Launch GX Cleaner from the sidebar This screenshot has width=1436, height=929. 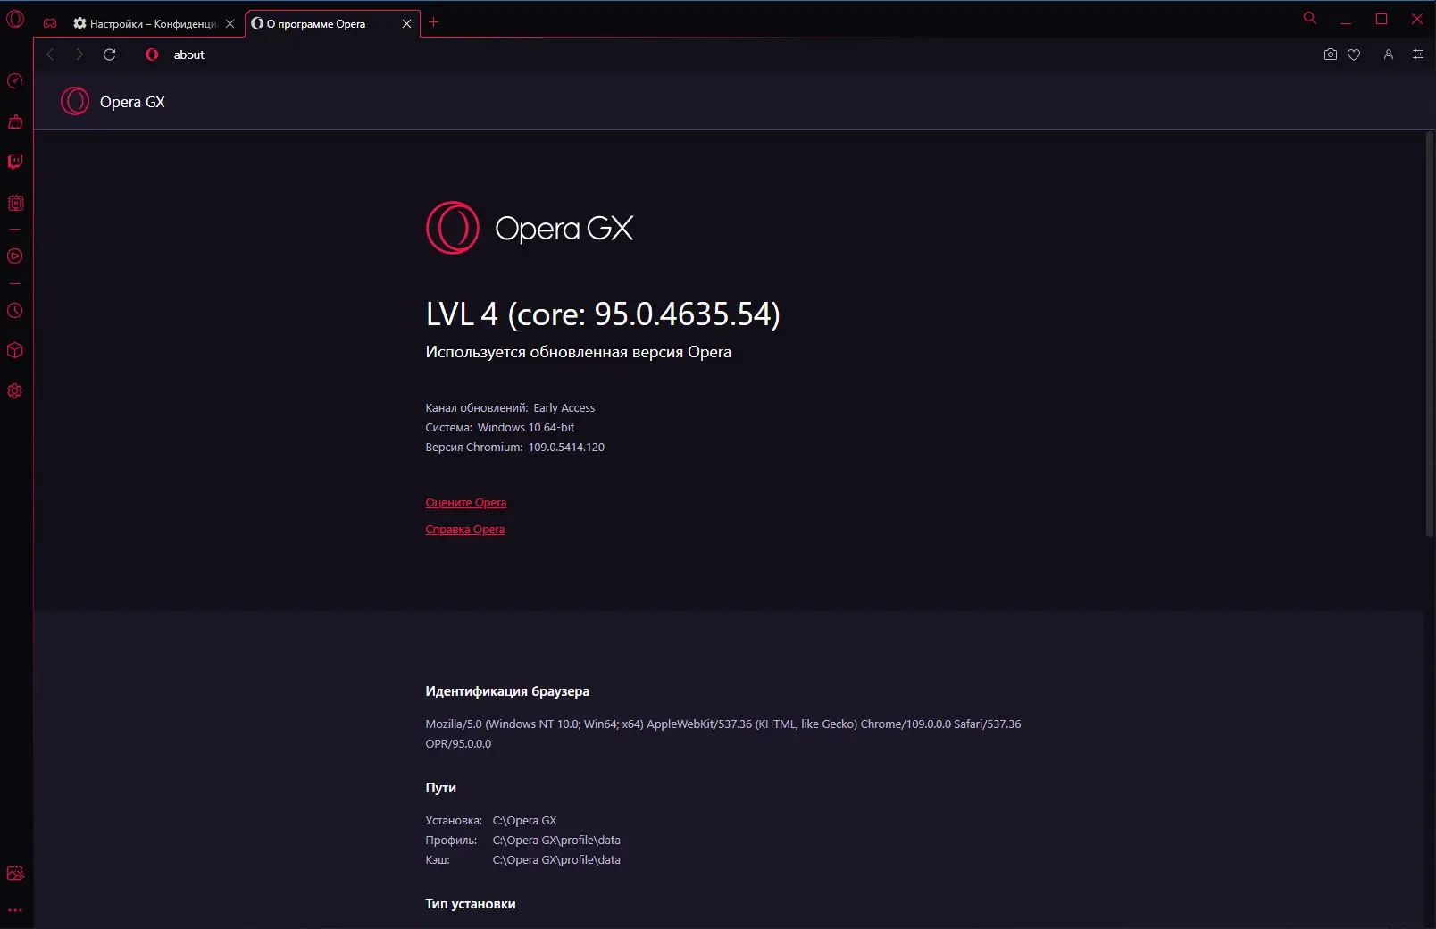15,121
